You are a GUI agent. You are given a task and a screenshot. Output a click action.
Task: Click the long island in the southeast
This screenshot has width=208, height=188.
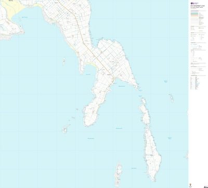[x=152, y=154]
